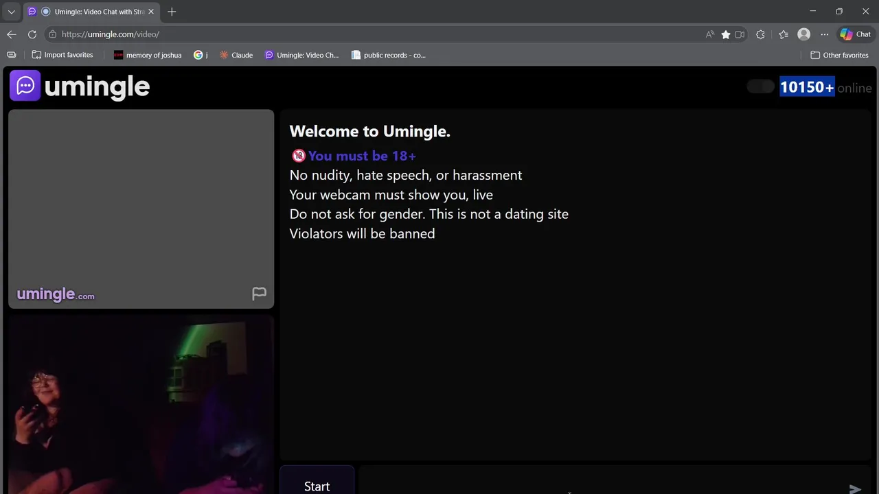The width and height of the screenshot is (879, 494).
Task: Click the Start chat button
Action: point(317,481)
